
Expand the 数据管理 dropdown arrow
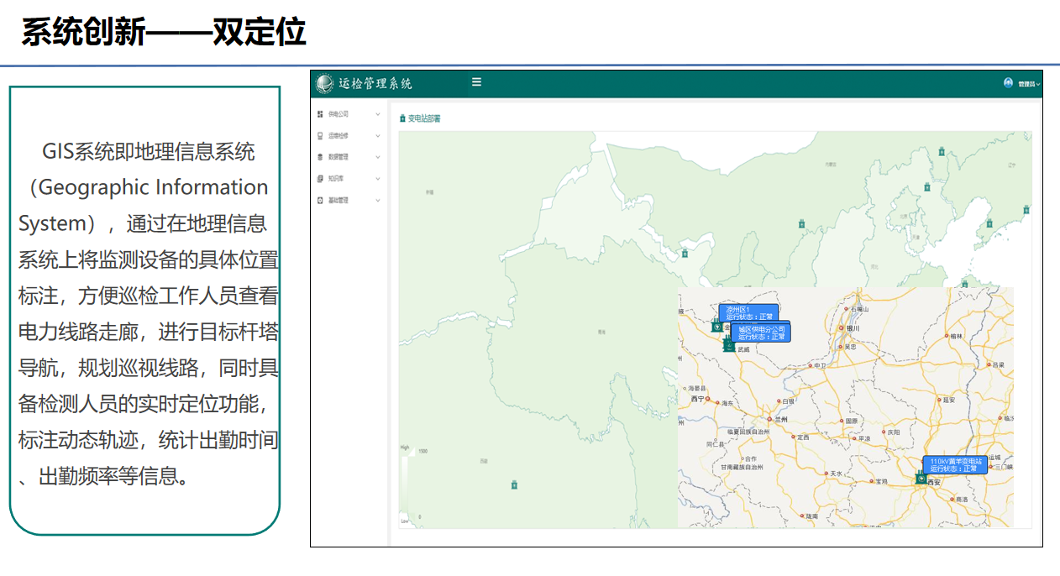click(377, 157)
